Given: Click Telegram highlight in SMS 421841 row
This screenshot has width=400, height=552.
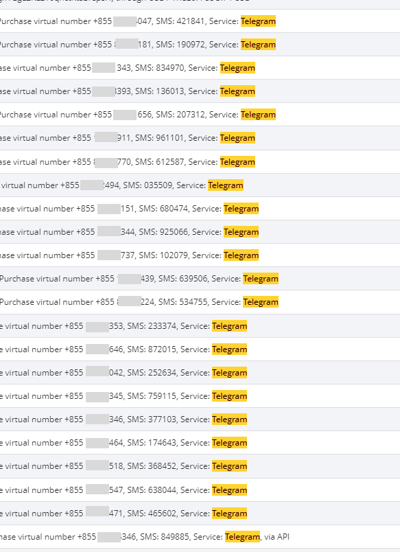Looking at the screenshot, I should click(258, 21).
